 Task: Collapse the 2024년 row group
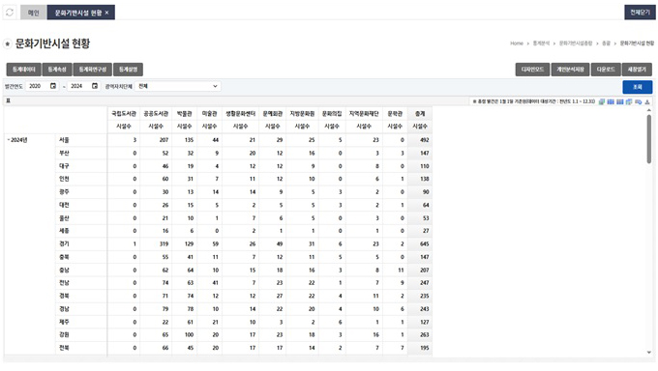coord(8,139)
